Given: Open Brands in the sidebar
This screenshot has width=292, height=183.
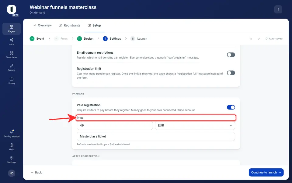Looking at the screenshot, I should coord(12,68).
